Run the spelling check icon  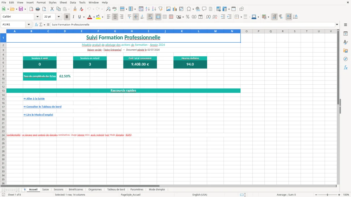[x=115, y=9]
